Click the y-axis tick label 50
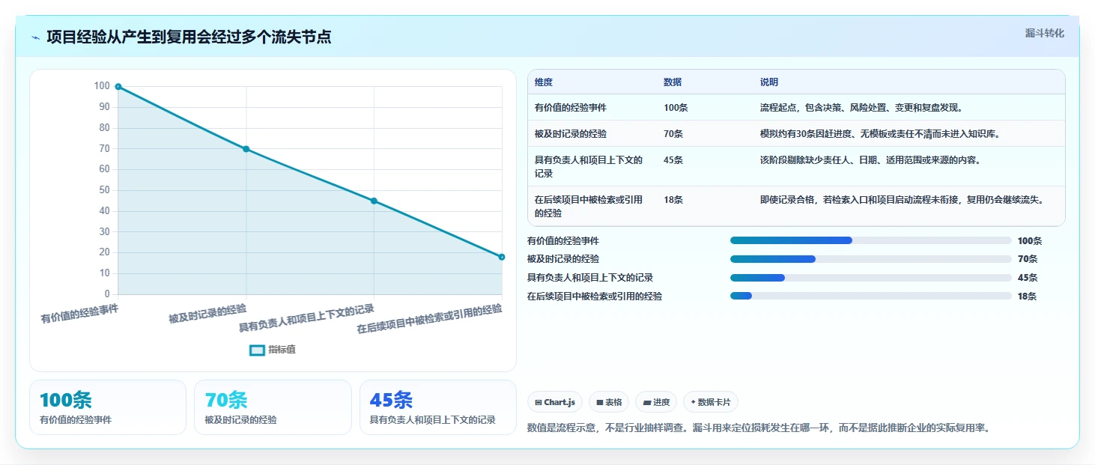Viewport: 1095px width, 465px height. pos(105,190)
